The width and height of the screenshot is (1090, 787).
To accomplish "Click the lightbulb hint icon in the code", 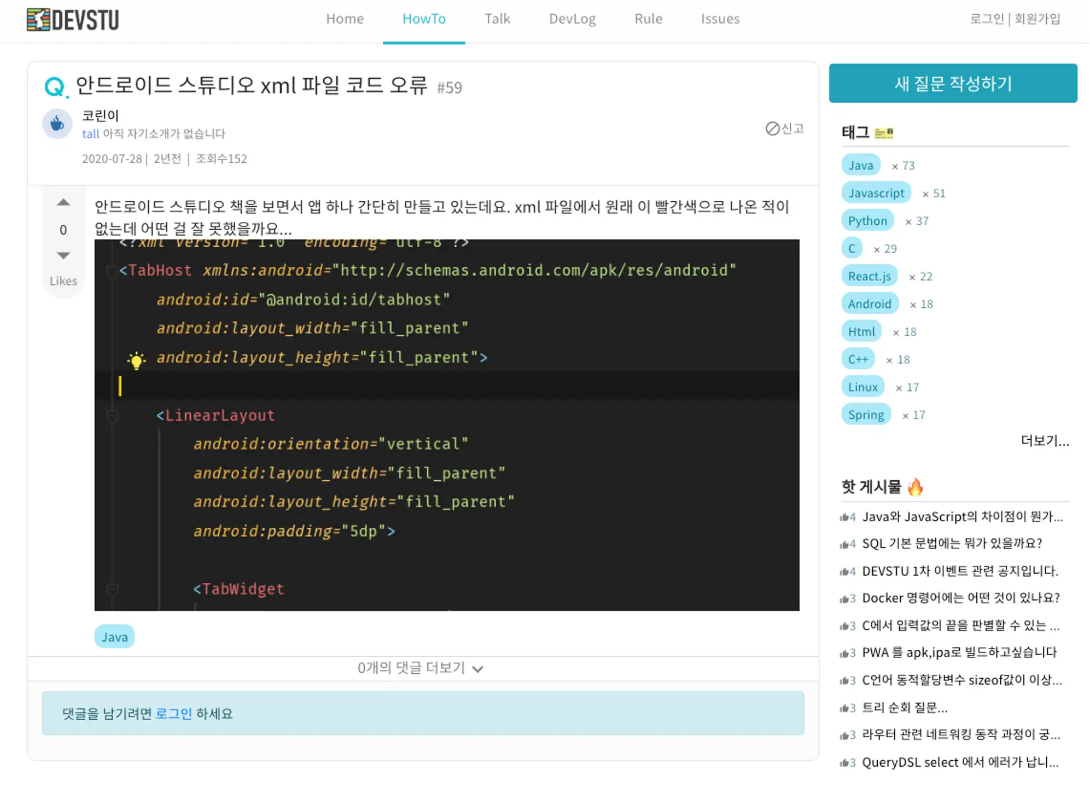I will 136,360.
